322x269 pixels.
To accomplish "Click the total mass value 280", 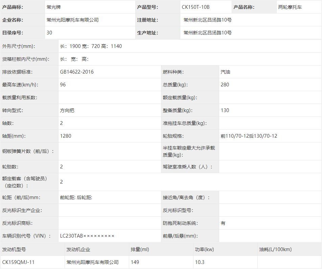I will pos(225,85).
